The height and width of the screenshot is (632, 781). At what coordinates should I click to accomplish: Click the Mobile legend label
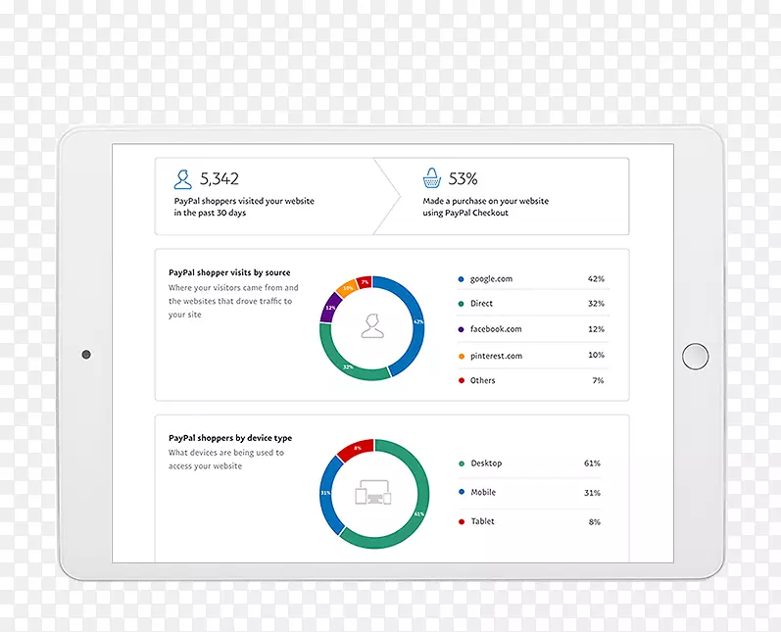[x=483, y=492]
